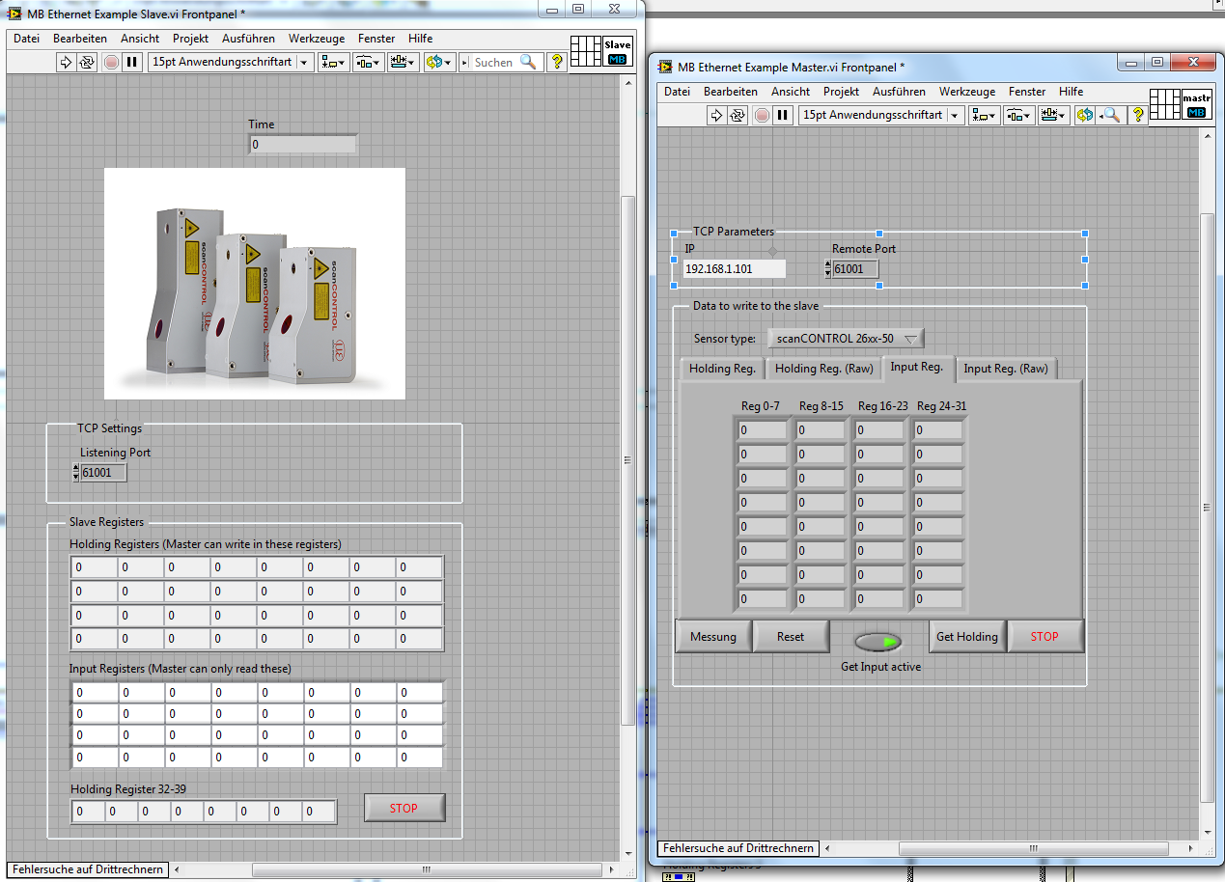Expand font dropdown in Slave window toolbar
The image size is (1225, 882).
pos(305,62)
